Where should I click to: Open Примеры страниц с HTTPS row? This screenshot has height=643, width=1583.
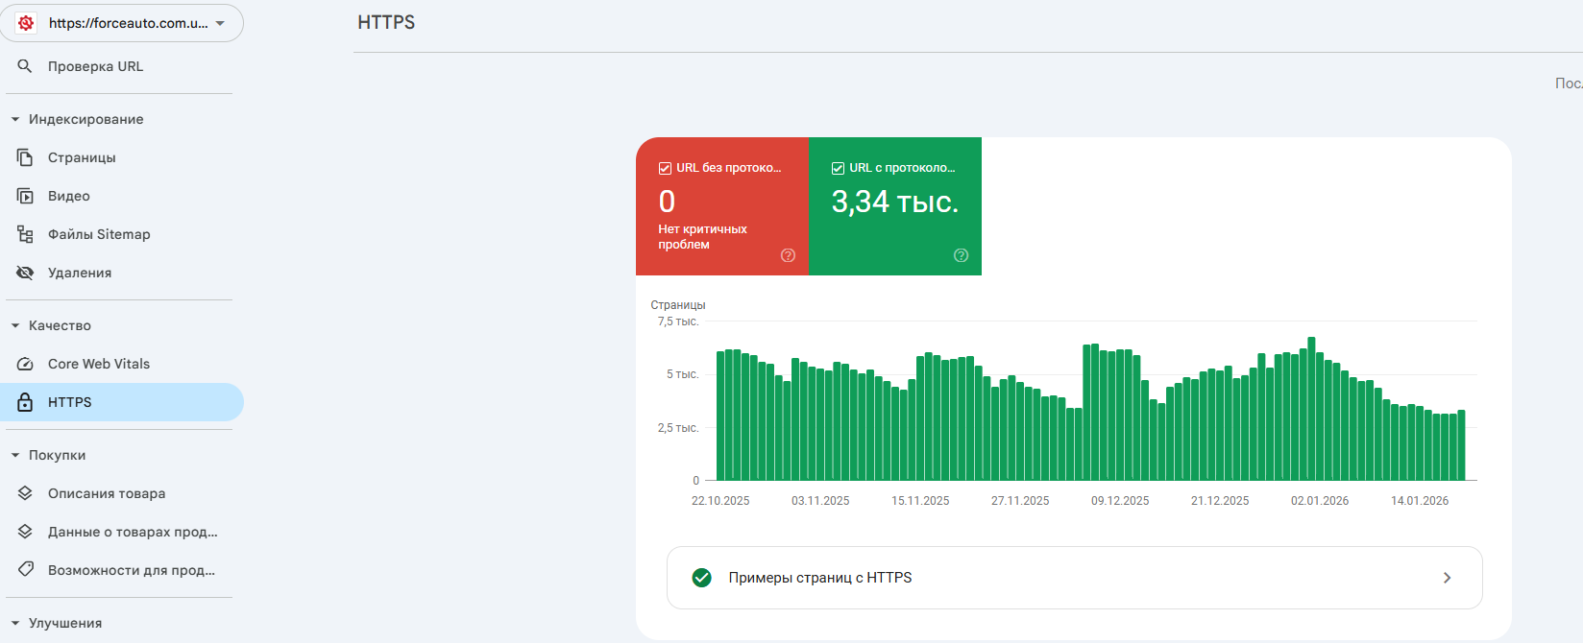pos(1074,578)
